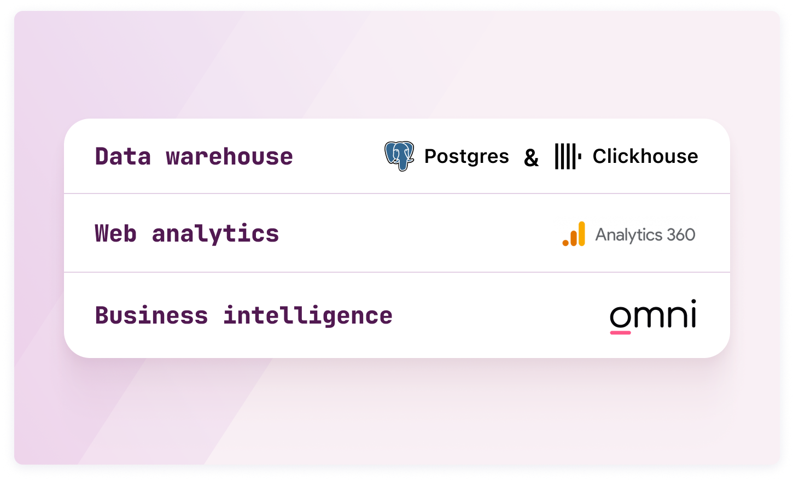The width and height of the screenshot is (793, 481).
Task: Click the word warehouse in the first row
Action: [229, 157]
